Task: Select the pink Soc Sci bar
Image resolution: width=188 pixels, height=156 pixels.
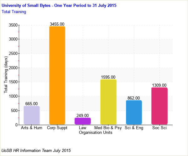Action: click(159, 106)
